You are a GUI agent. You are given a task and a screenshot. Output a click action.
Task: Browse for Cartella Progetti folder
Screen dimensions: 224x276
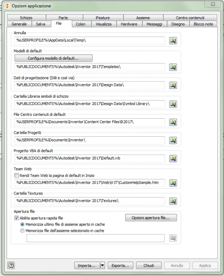pyautogui.click(x=173, y=140)
